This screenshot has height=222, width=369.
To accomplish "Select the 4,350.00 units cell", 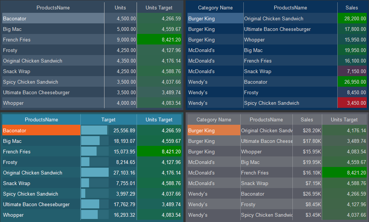I will click(x=121, y=61).
